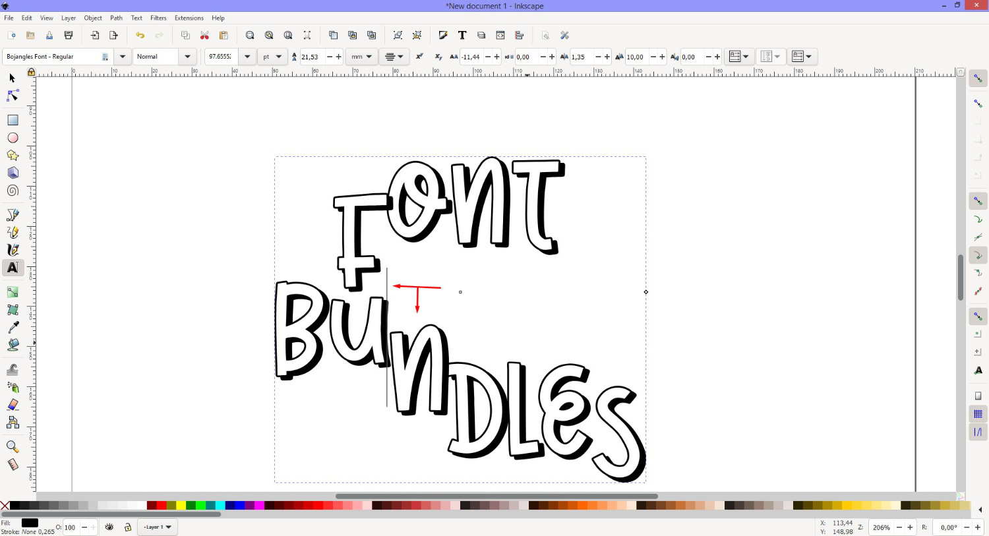The height and width of the screenshot is (536, 989).
Task: Activate the Zoom magnifier tool
Action: (13, 447)
